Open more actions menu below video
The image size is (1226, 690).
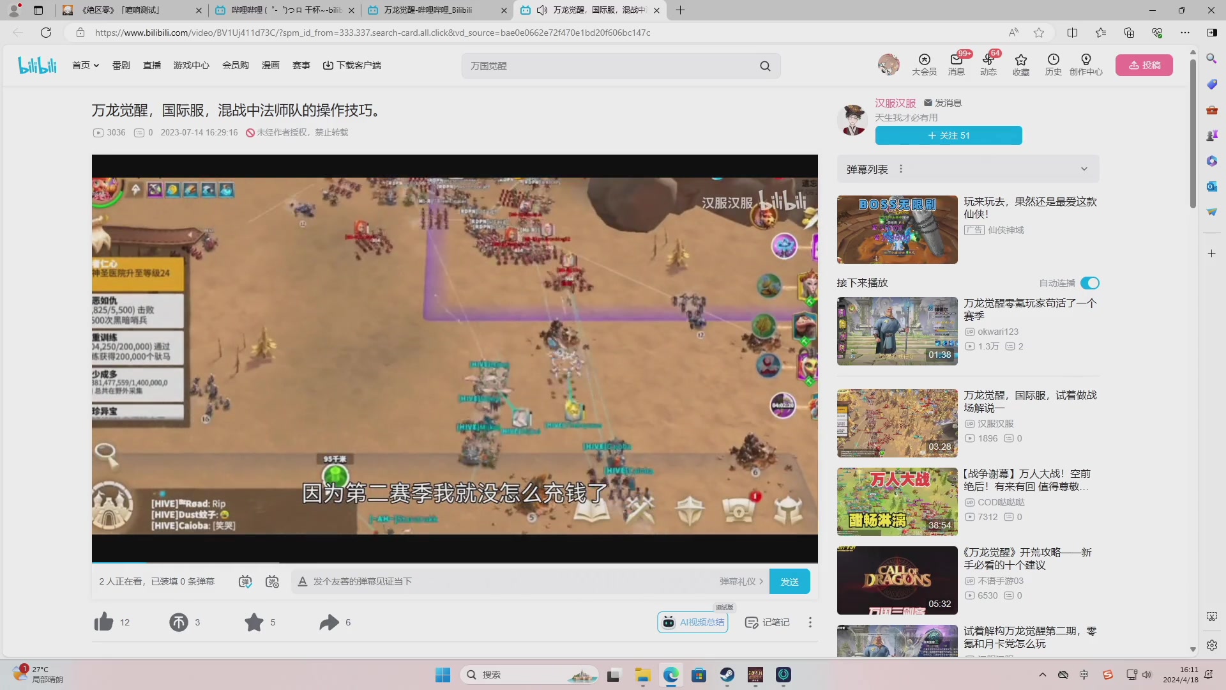810,622
